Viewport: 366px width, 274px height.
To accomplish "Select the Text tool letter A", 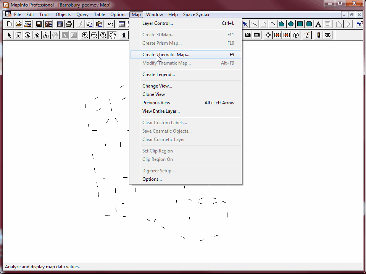I will pos(318,24).
